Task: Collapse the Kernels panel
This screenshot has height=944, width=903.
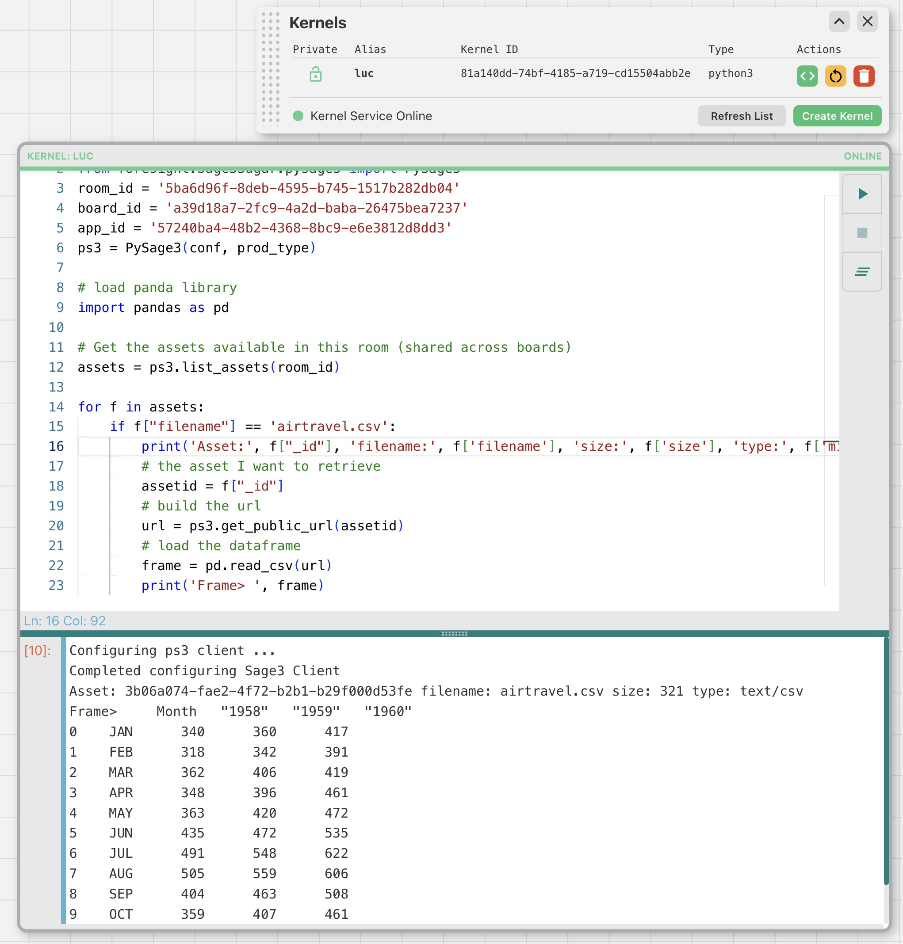Action: (x=839, y=21)
